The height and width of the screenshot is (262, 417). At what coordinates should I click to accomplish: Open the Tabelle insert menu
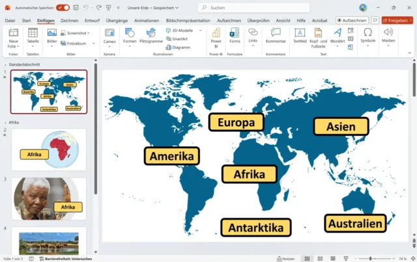(x=33, y=38)
